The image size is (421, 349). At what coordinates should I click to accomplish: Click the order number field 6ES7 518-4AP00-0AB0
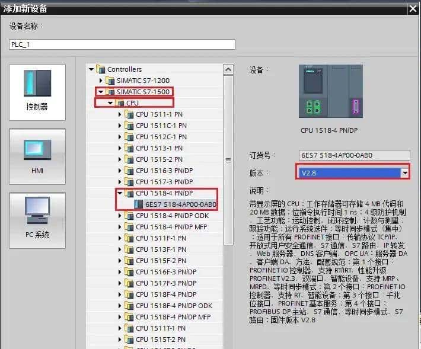pos(355,155)
